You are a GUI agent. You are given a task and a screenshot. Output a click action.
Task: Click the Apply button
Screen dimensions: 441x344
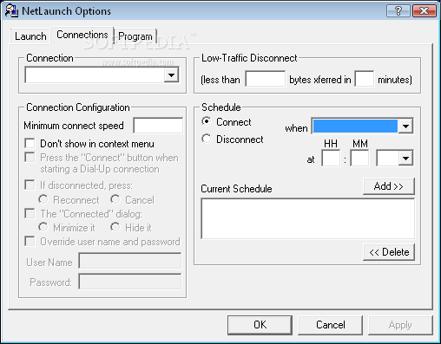[400, 325]
